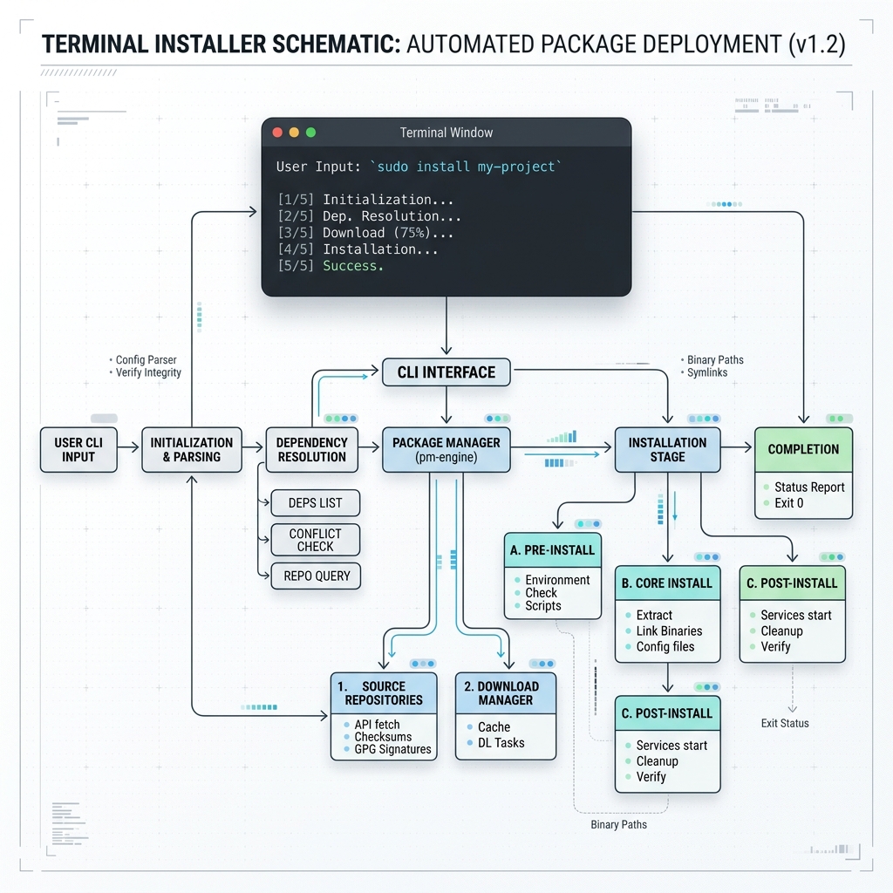Viewport: 893px width, 893px height.
Task: Click status dots above DEPENDENCY RESOLUTION
Action: [341, 419]
